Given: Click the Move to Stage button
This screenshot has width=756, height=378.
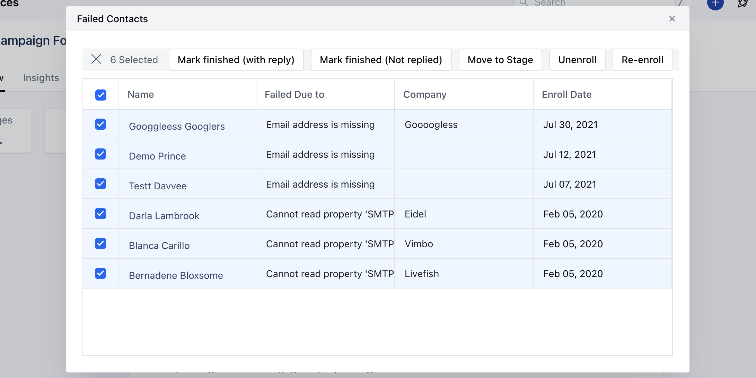Looking at the screenshot, I should click(x=500, y=60).
